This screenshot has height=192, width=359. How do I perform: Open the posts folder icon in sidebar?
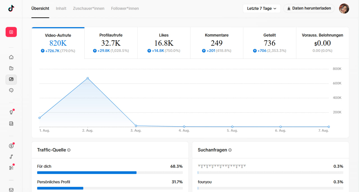coord(11,68)
